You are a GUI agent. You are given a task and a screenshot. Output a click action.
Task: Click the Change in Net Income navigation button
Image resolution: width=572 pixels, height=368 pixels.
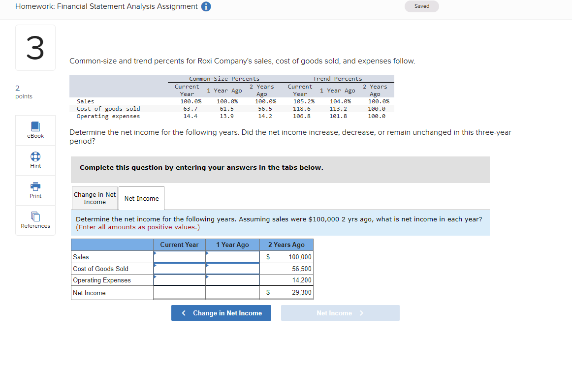(221, 312)
